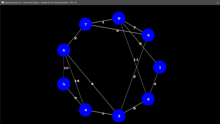Image resolution: width=220 pixels, height=124 pixels.
Task: Click edge weight 2 between nodes 6 and 7
Action: (x=75, y=38)
